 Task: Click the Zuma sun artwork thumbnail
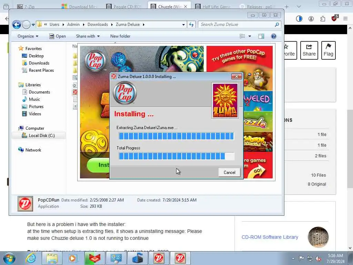(225, 100)
